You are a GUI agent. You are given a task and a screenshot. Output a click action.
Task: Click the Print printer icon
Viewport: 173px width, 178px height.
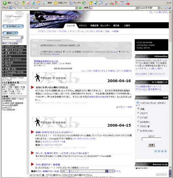(106, 3)
